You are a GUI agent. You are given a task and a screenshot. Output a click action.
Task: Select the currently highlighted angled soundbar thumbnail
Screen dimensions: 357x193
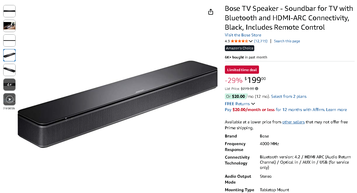[x=9, y=55]
